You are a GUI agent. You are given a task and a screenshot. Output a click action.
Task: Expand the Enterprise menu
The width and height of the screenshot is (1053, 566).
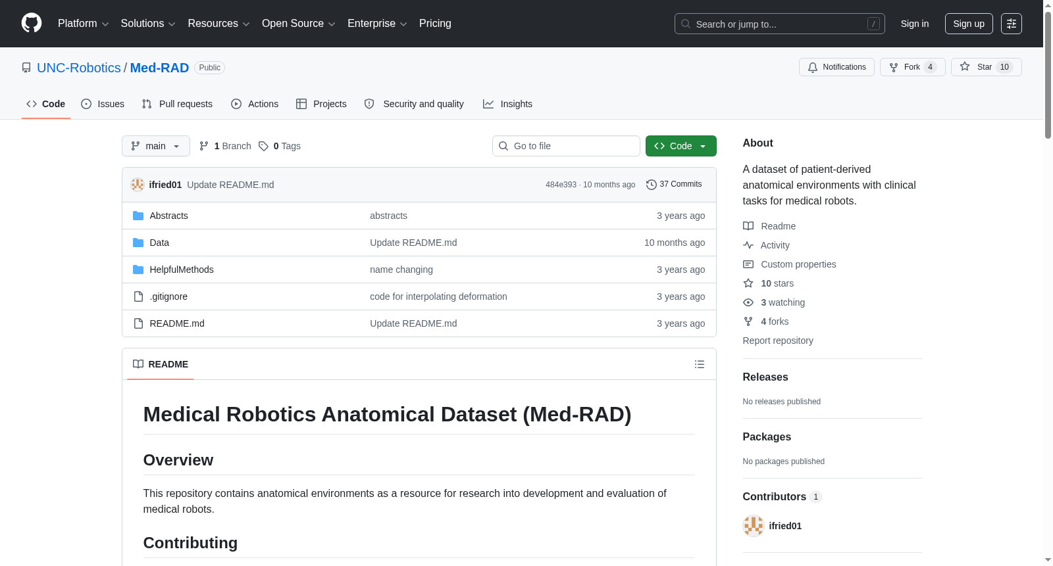click(x=377, y=24)
